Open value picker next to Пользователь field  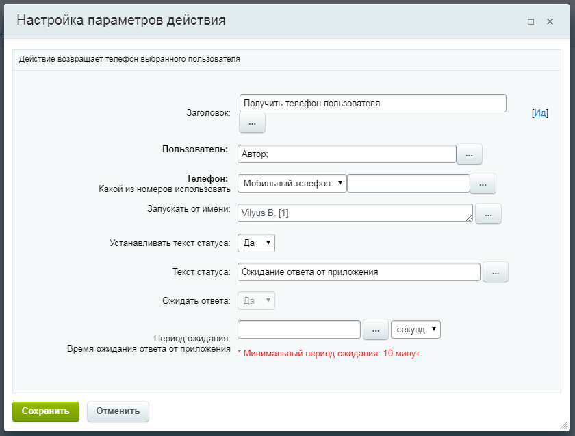click(x=469, y=155)
